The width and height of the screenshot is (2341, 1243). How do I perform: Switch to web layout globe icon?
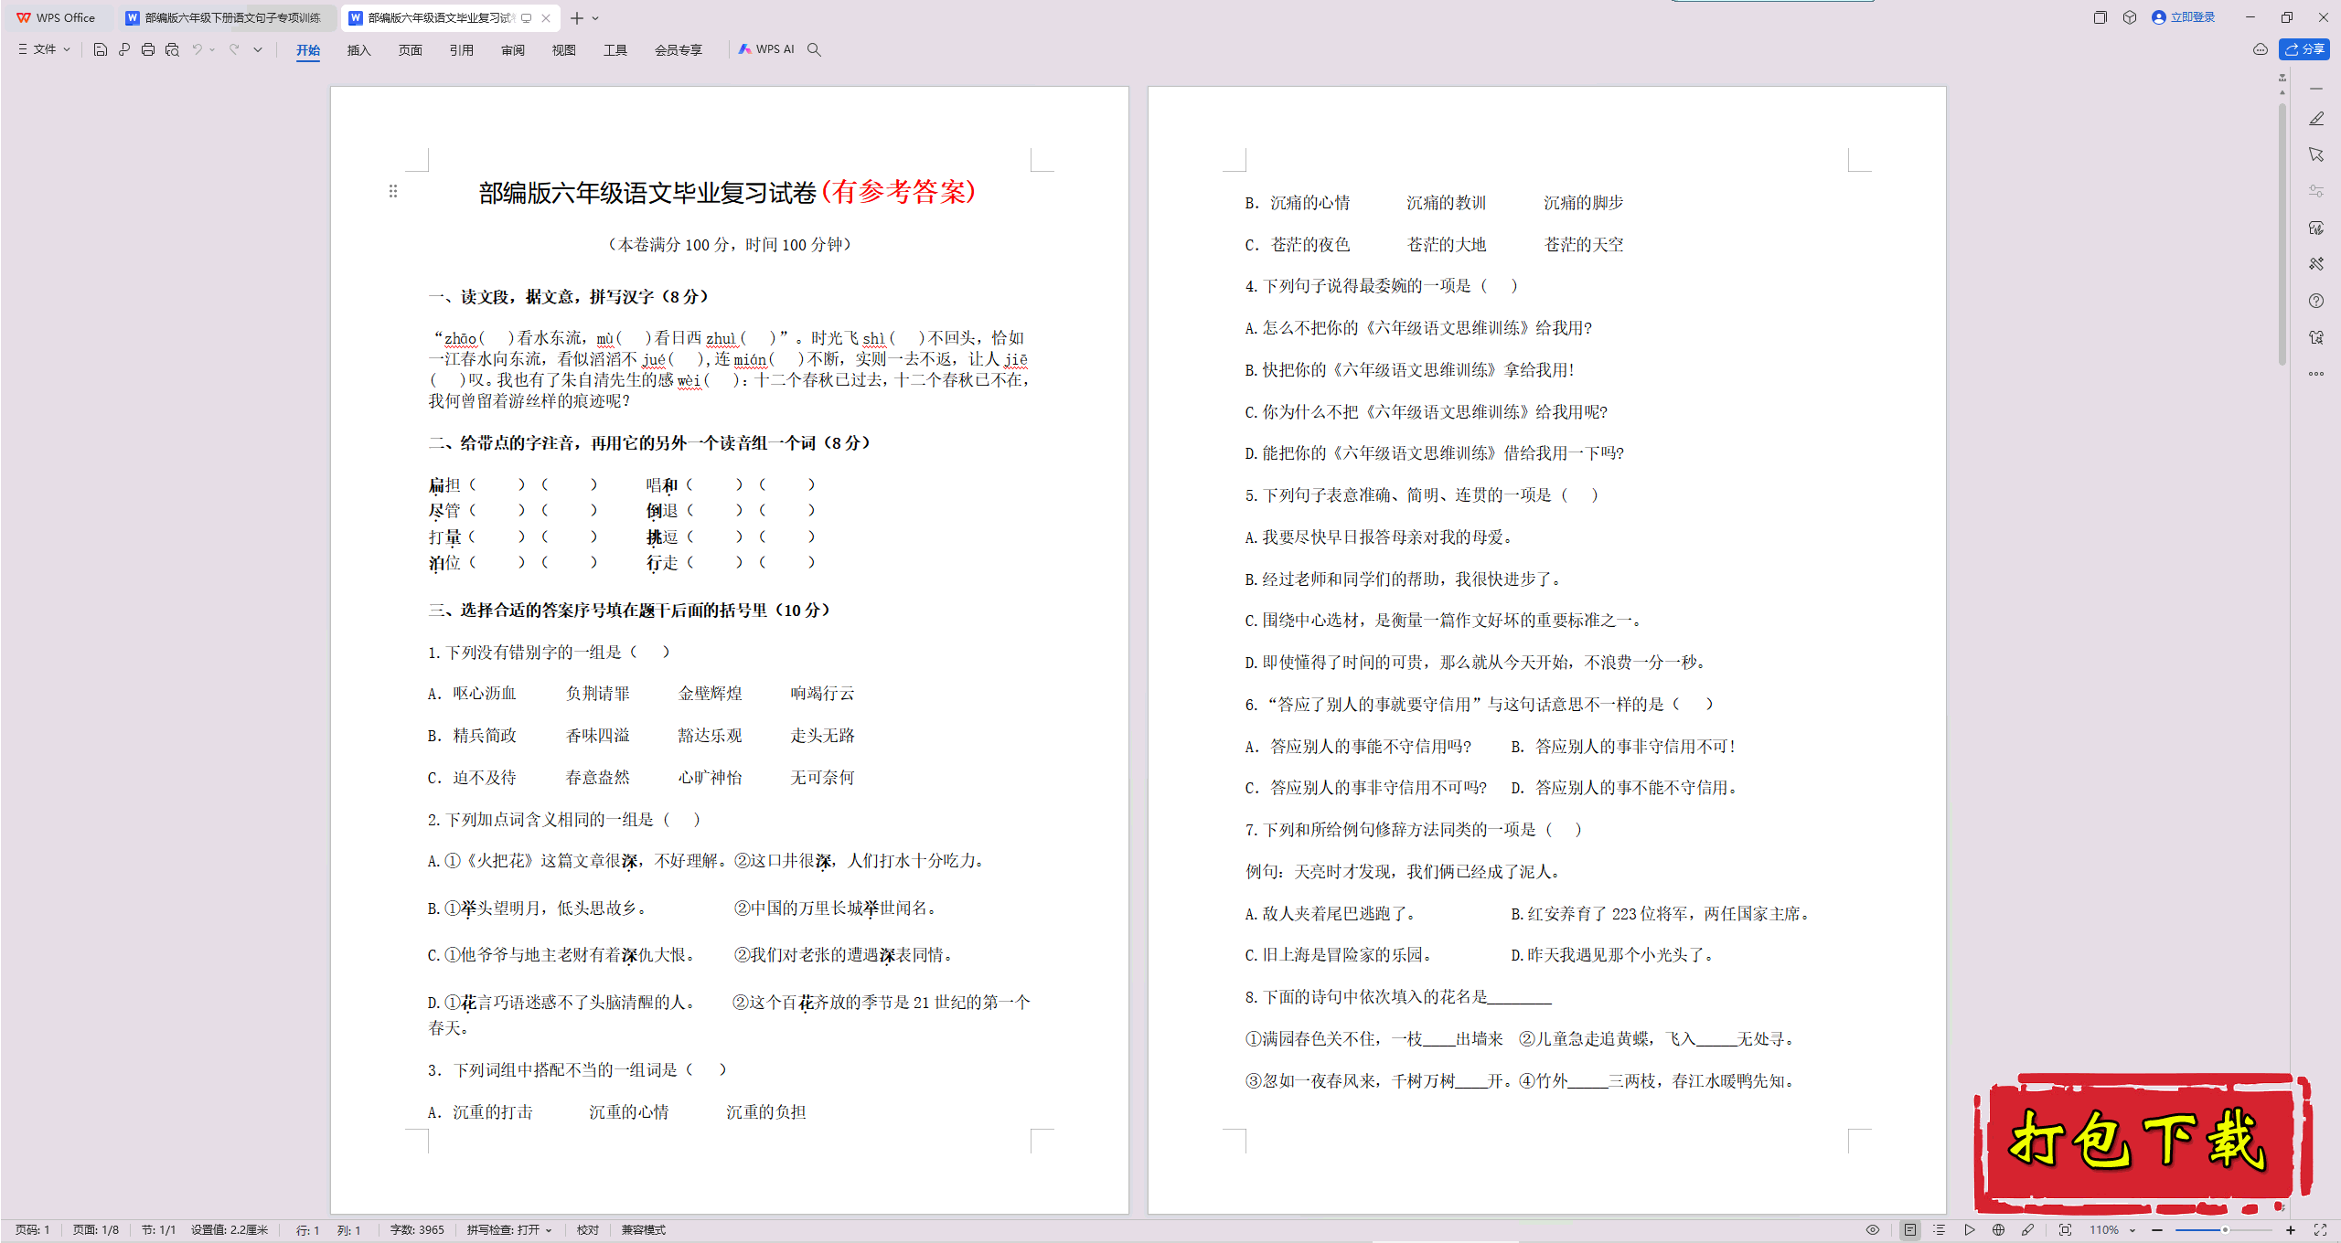tap(1999, 1230)
